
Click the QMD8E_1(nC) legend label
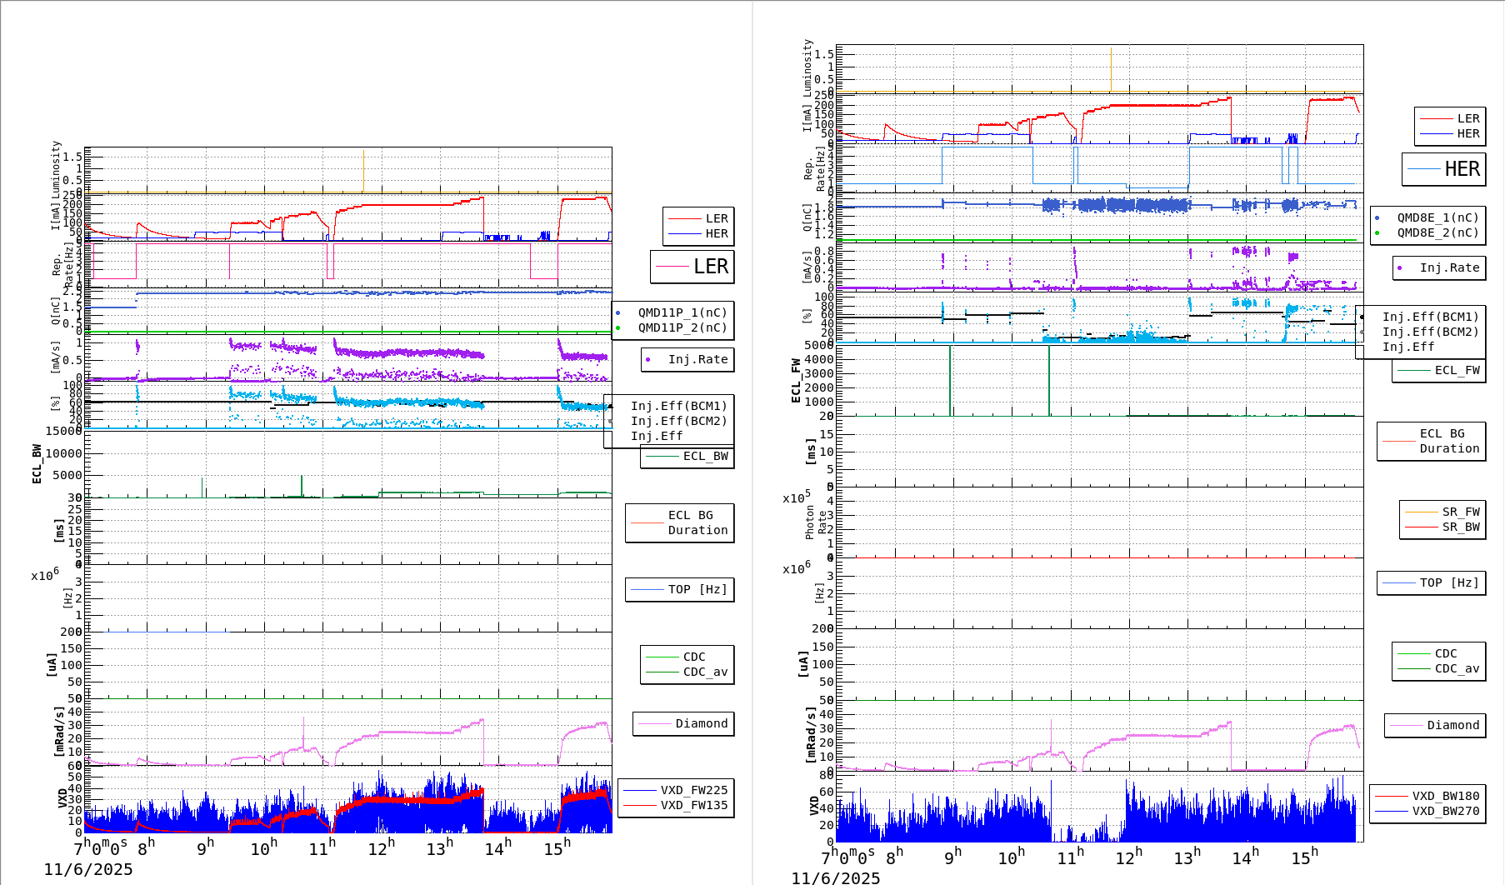pyautogui.click(x=1437, y=217)
